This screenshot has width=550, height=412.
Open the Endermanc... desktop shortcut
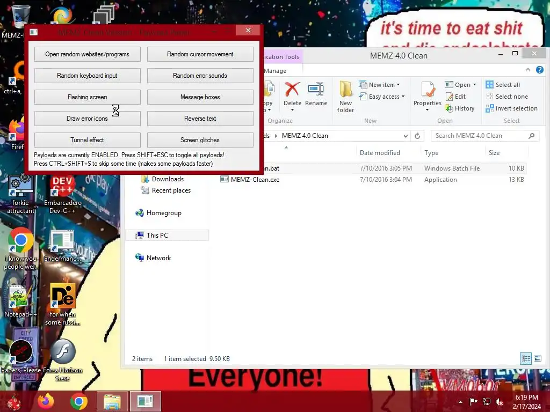point(62,246)
